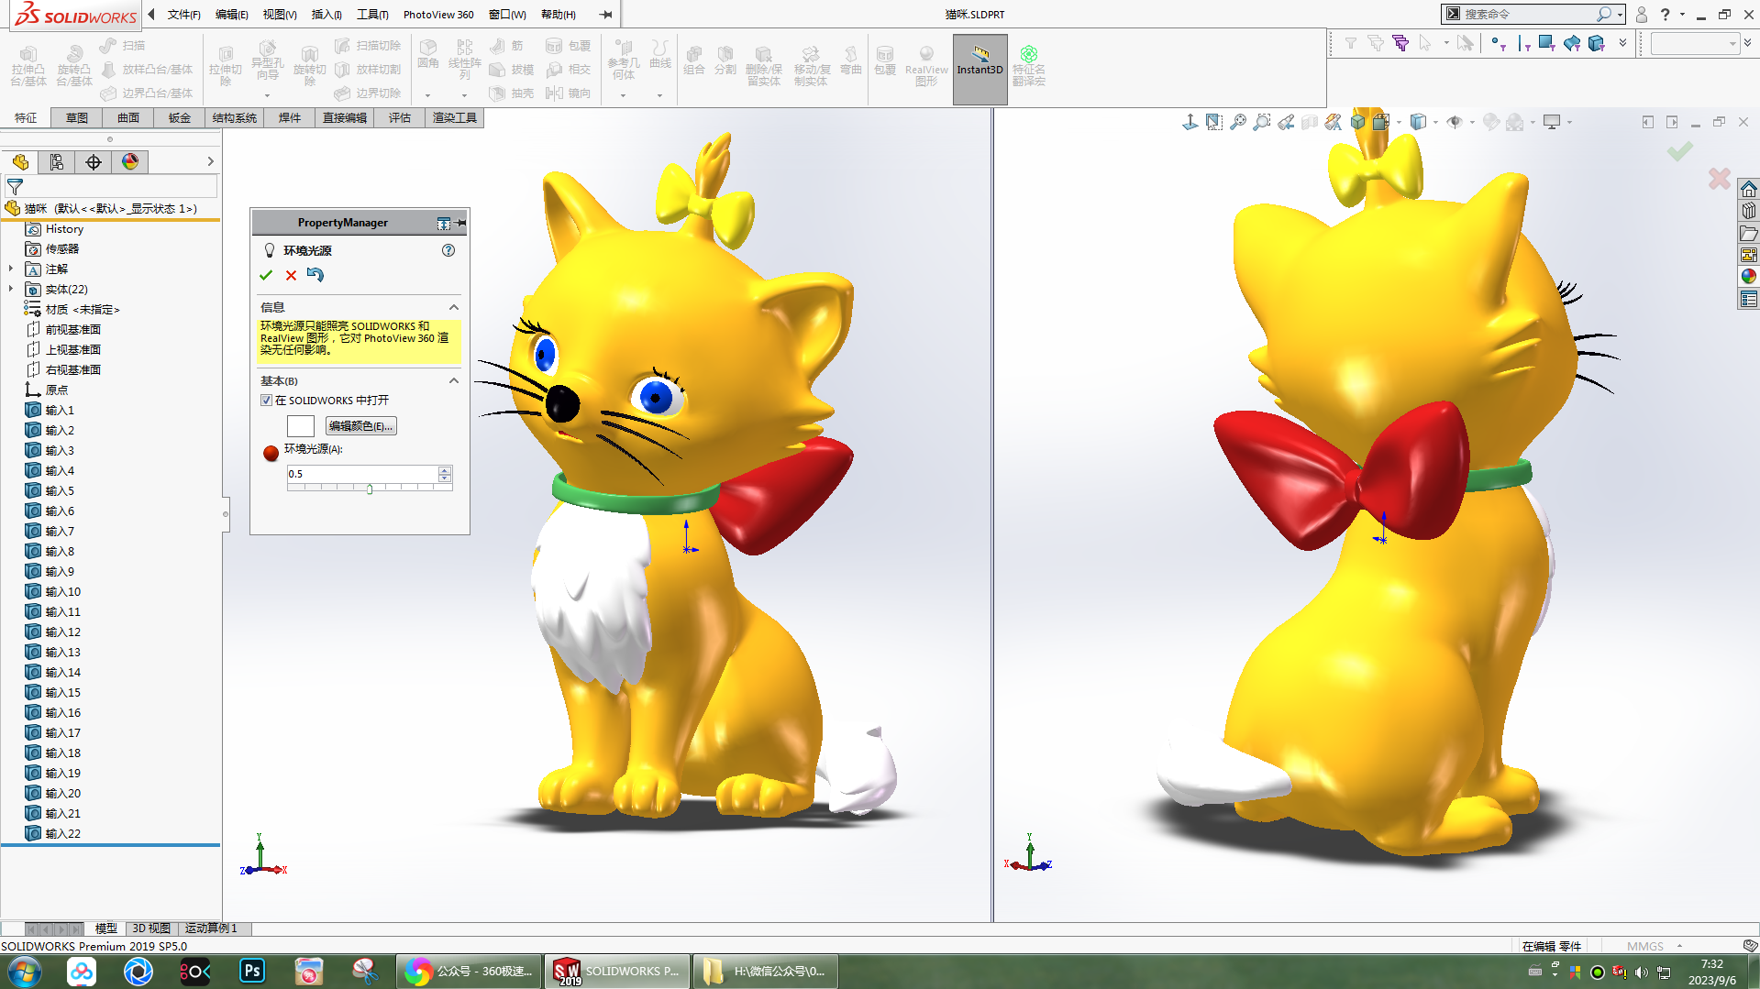The height and width of the screenshot is (989, 1760).
Task: Click the 环境光源 value field 0.5
Action: pyautogui.click(x=362, y=474)
